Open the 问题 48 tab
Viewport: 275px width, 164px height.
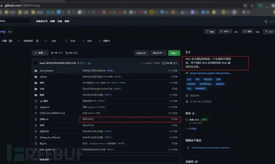7,41
